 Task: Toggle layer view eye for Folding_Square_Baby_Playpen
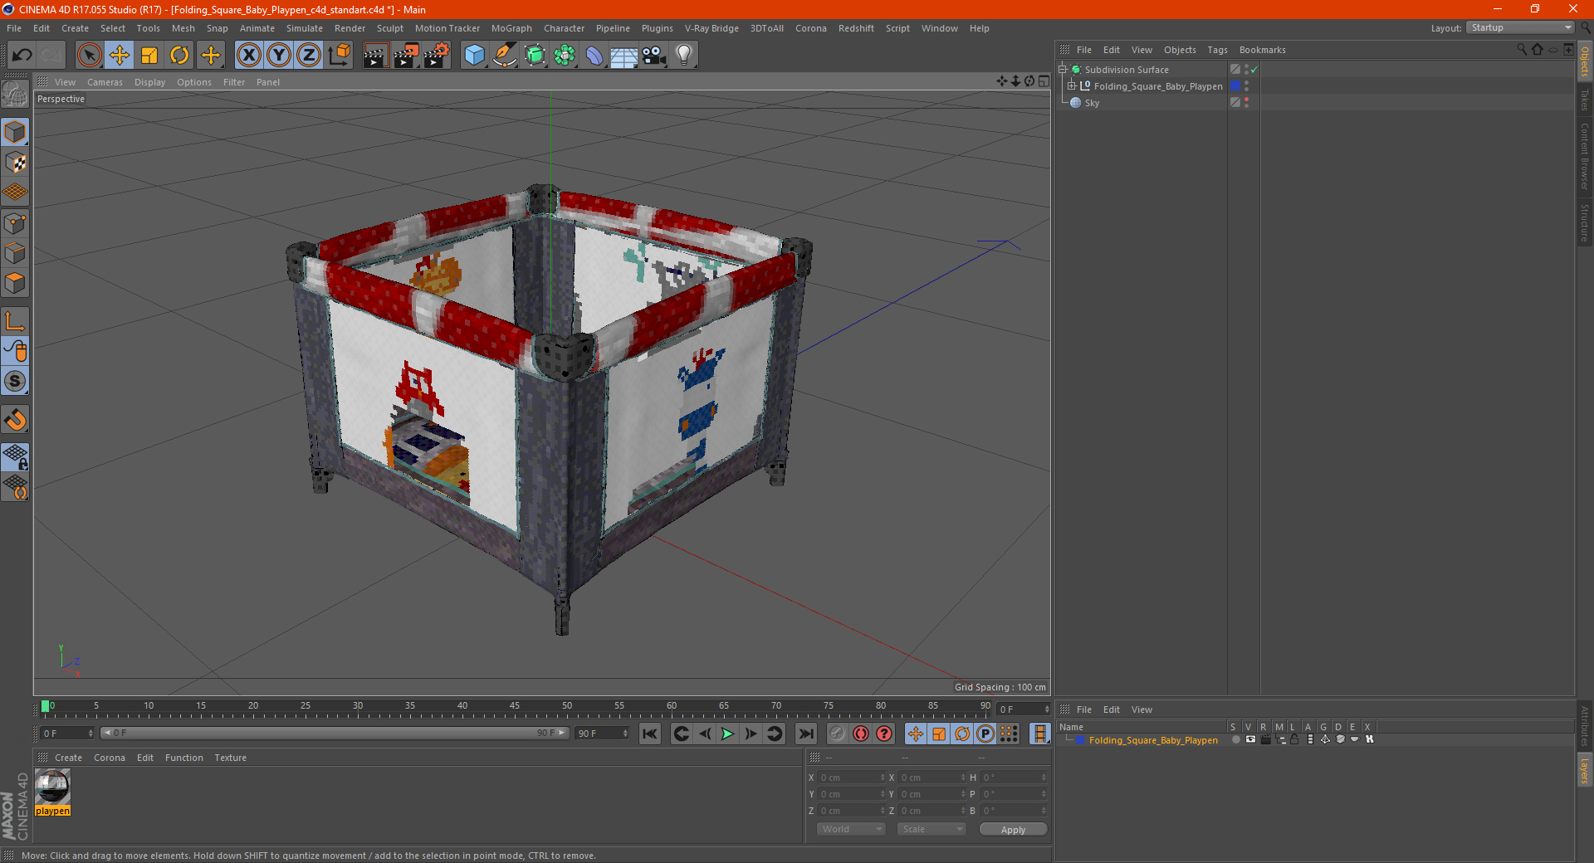pos(1250,739)
